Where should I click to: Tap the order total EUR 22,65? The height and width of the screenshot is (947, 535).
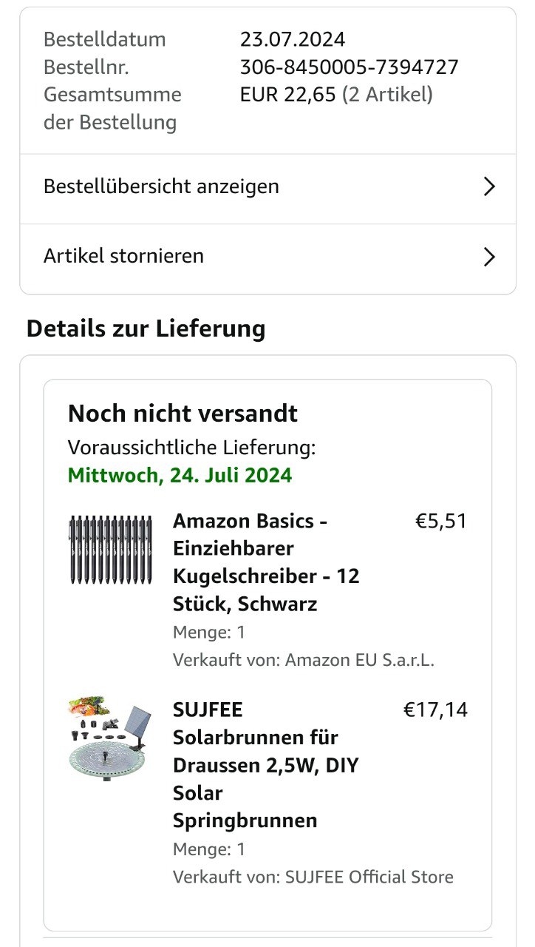(x=288, y=95)
